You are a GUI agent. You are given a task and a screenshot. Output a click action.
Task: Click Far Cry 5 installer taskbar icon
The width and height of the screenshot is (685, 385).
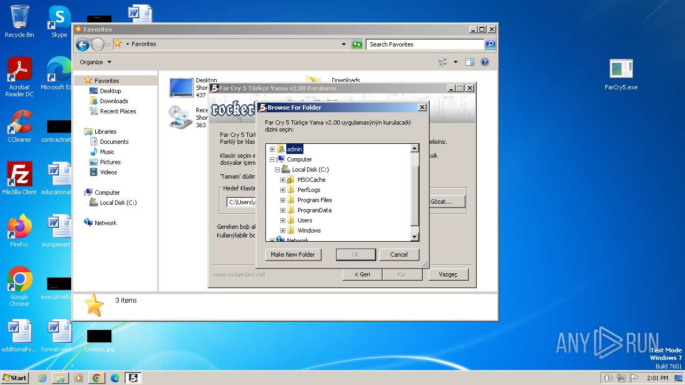(133, 378)
